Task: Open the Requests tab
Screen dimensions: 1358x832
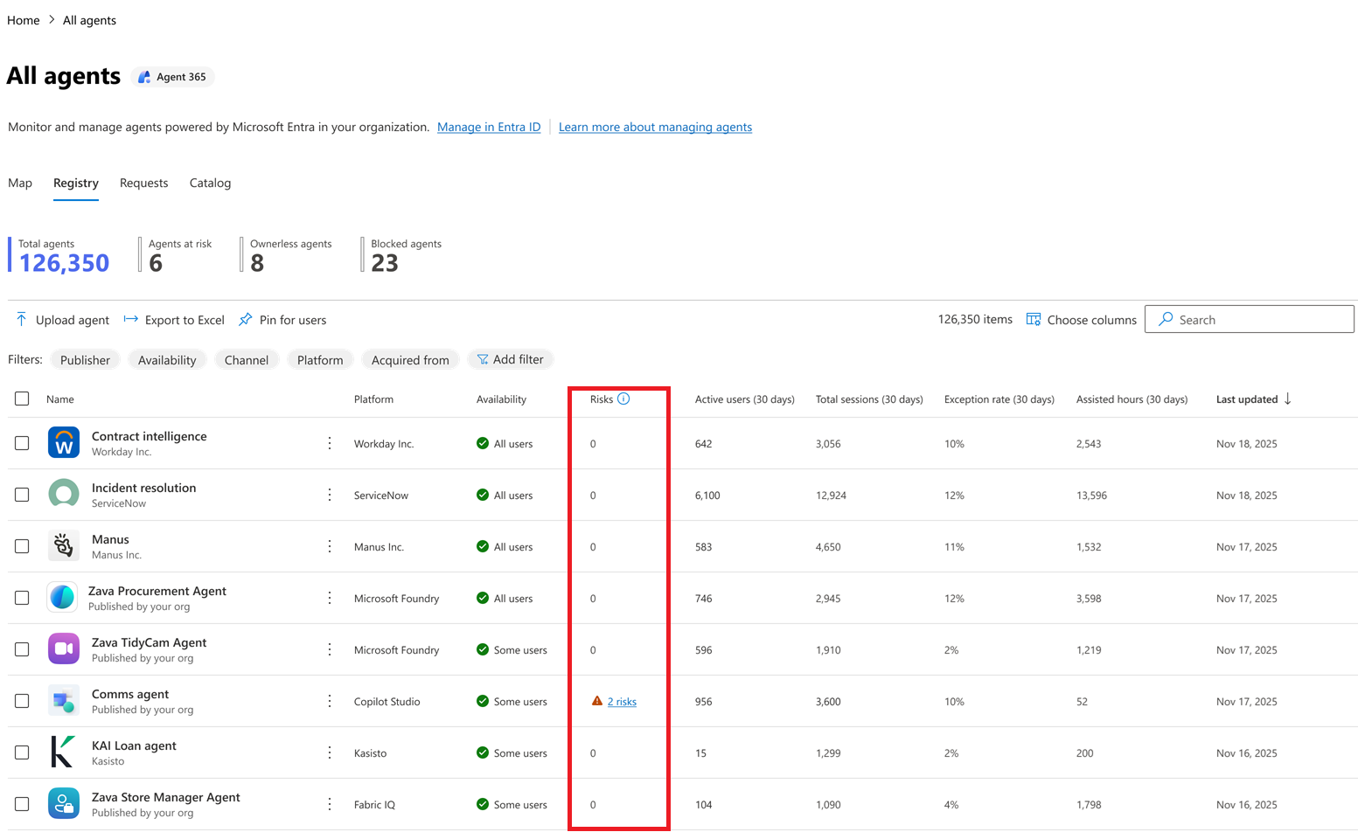Action: [x=144, y=183]
